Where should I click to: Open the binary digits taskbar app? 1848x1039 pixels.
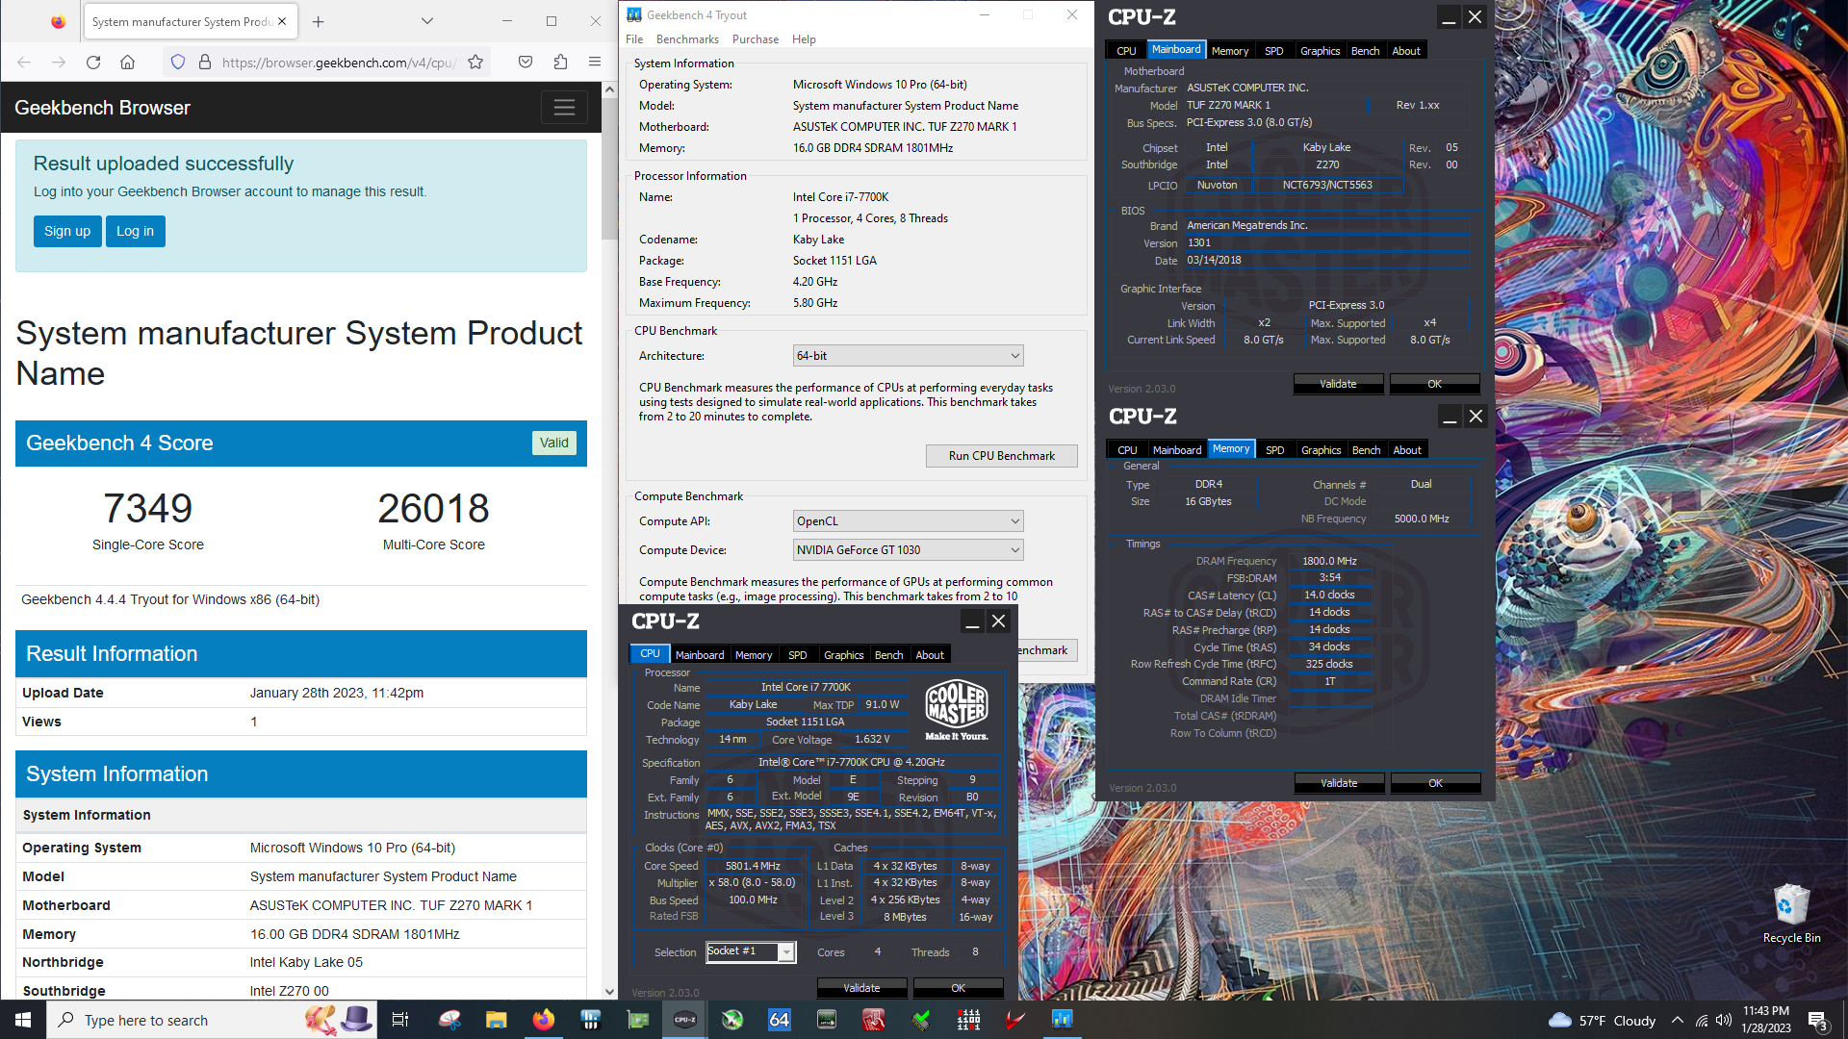click(x=968, y=1020)
